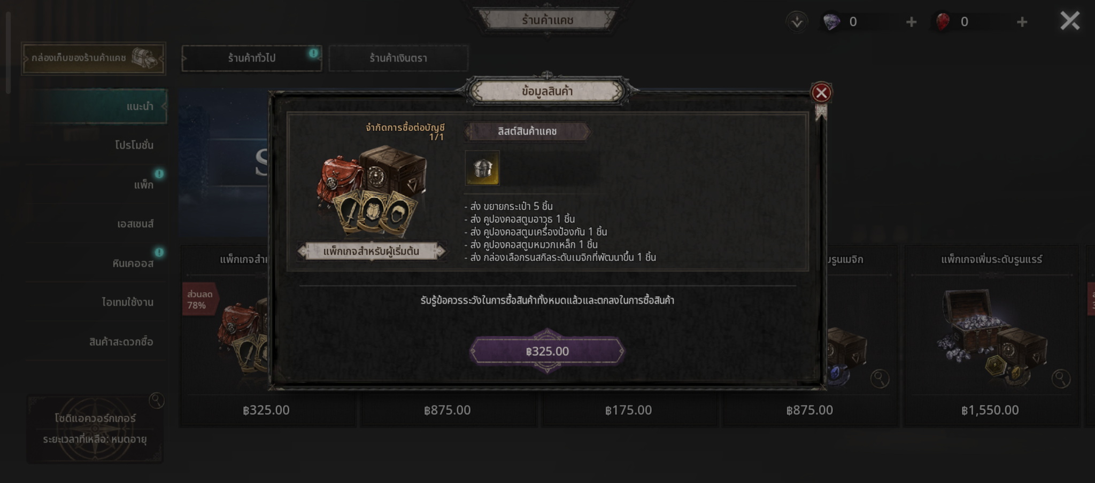Click the magnifier on the โซดิแอควอร์กเกอร์ panel
The image size is (1095, 483).
157,400
